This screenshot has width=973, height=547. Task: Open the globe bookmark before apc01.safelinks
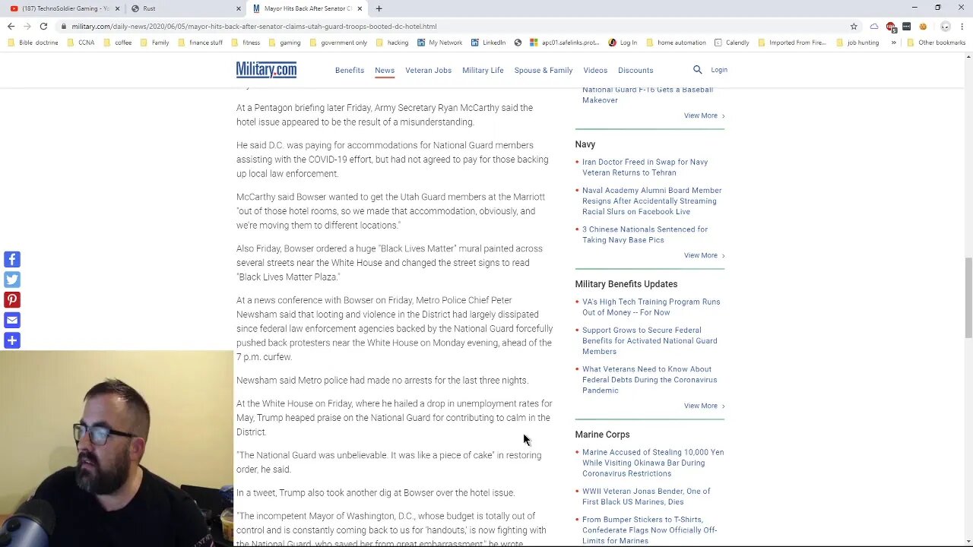pos(518,43)
